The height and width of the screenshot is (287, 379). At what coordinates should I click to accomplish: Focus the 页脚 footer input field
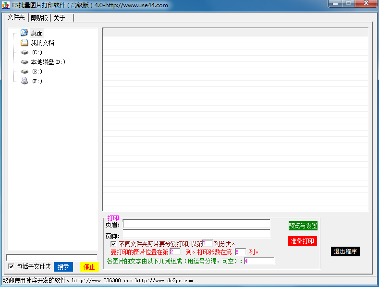[x=196, y=234]
